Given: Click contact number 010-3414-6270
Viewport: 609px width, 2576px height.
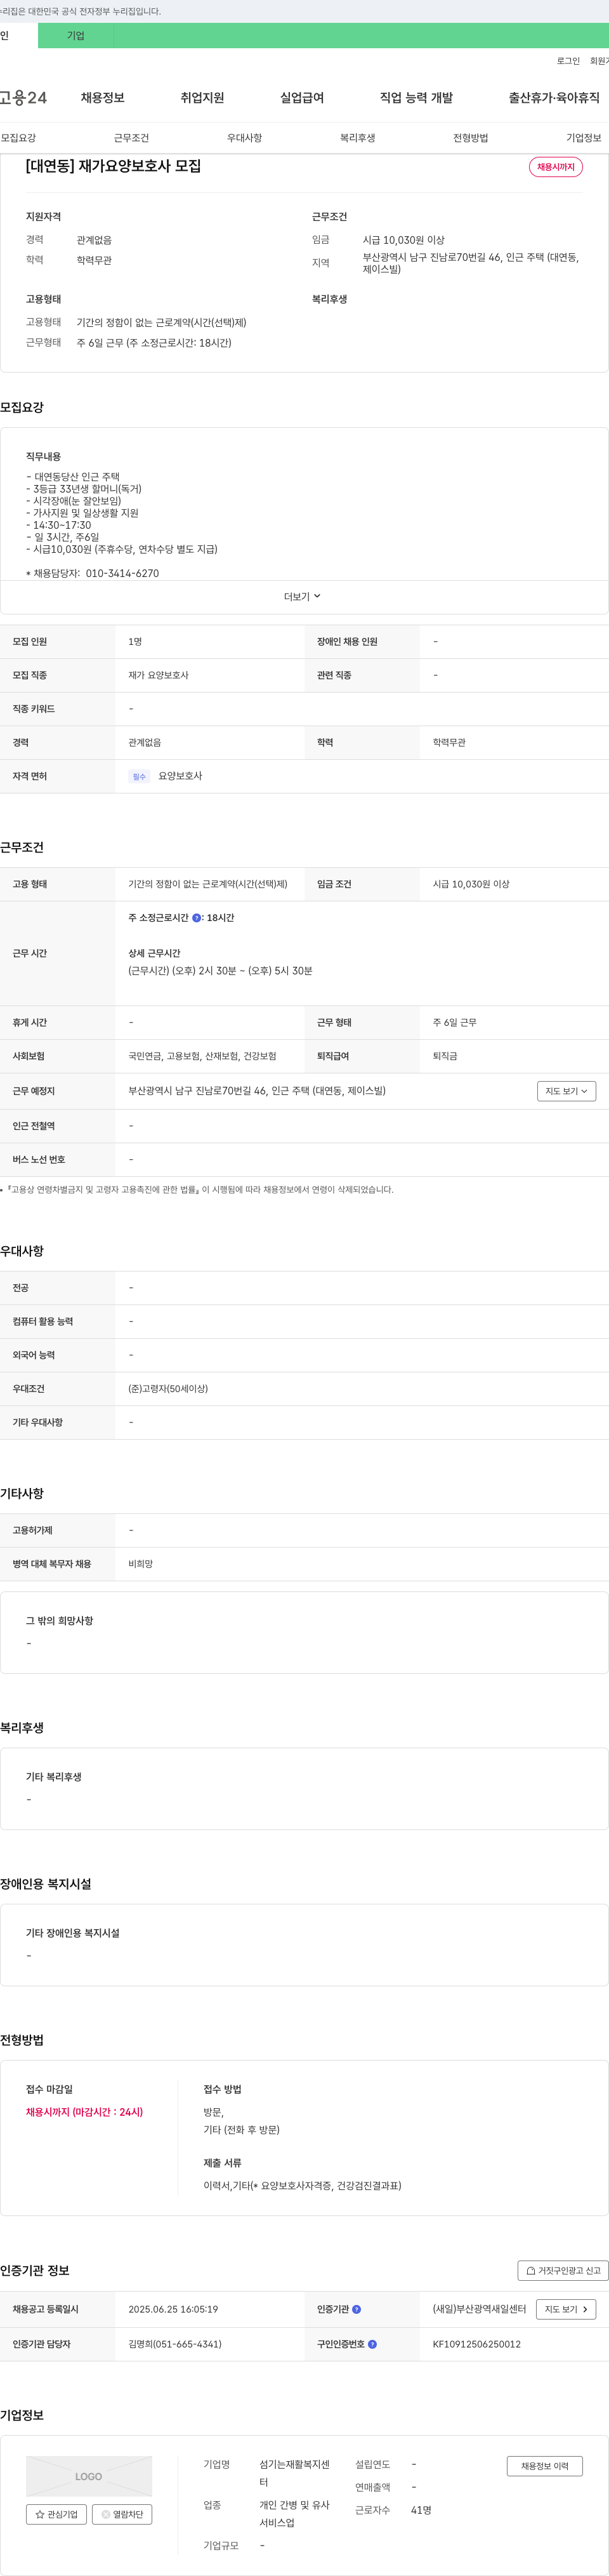Looking at the screenshot, I should 122,573.
